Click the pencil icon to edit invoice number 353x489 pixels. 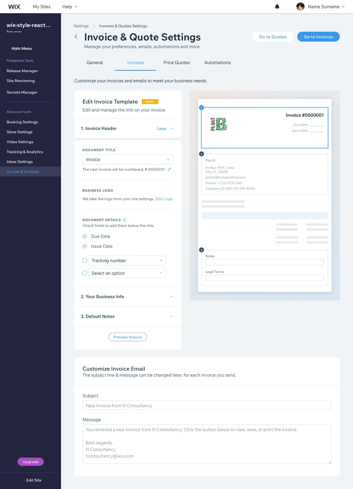point(169,169)
